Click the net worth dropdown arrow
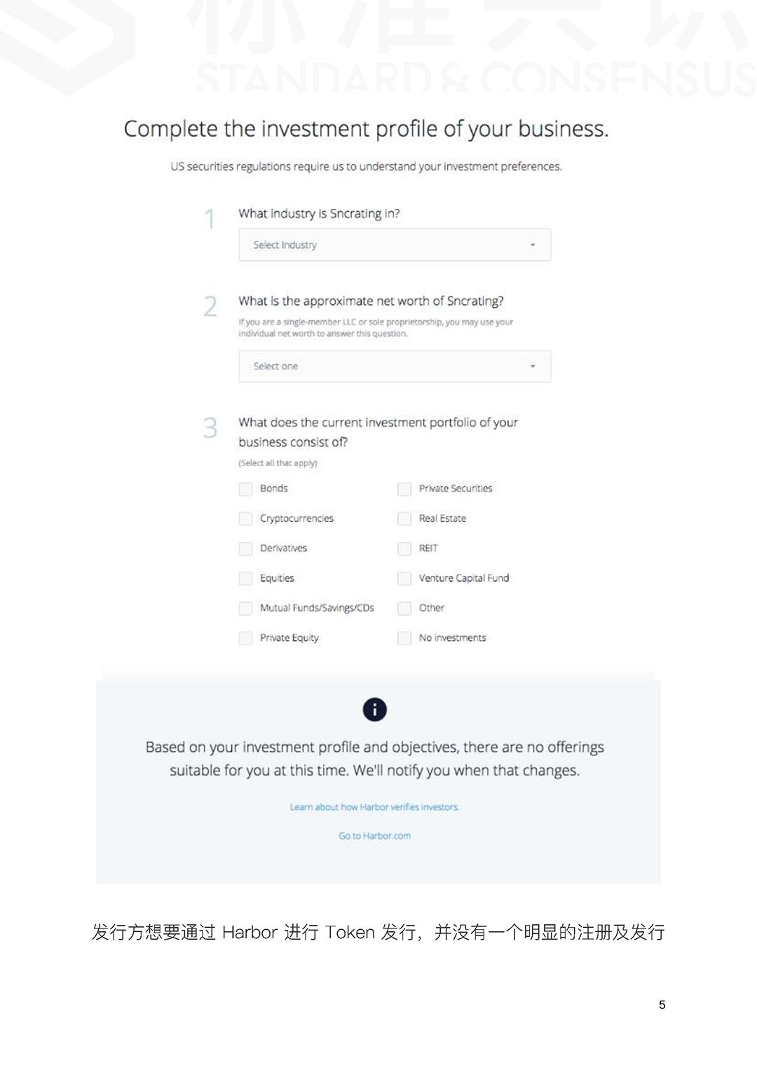The height and width of the screenshot is (1070, 757). [533, 366]
